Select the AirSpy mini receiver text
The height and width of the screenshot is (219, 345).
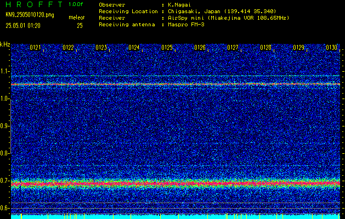pos(228,18)
